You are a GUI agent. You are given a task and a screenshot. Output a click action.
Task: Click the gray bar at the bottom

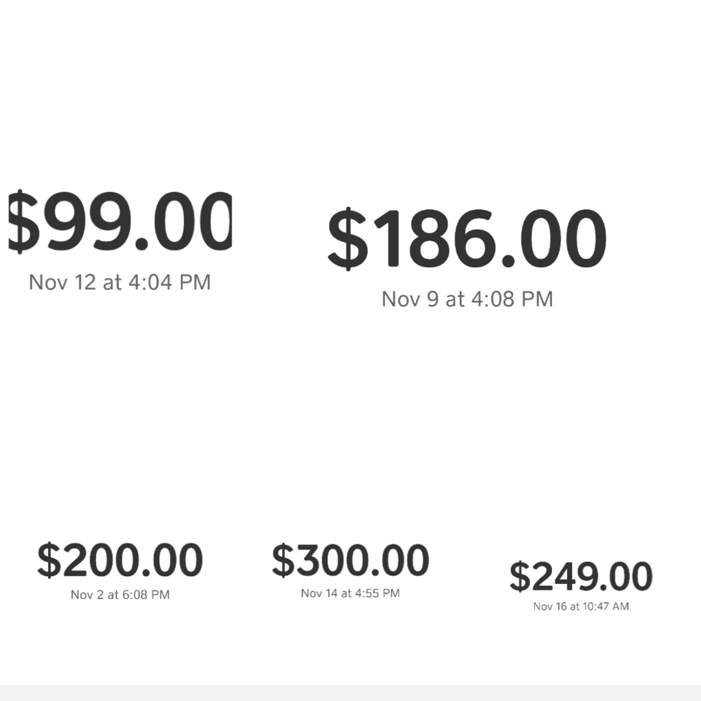350,693
